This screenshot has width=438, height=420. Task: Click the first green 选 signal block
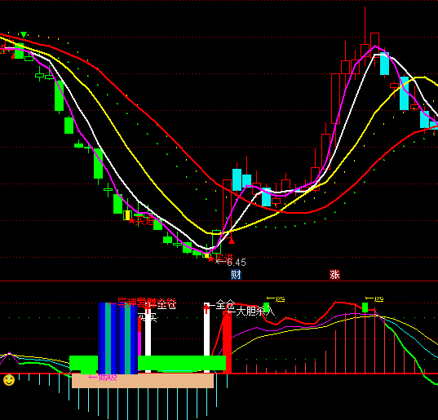click(266, 307)
